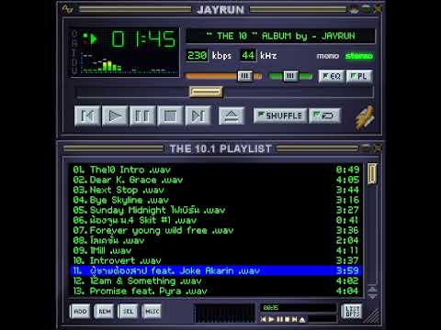Click the D doublesize letter in clutterbar
Screen dimensions: 441x330
[x=74, y=61]
